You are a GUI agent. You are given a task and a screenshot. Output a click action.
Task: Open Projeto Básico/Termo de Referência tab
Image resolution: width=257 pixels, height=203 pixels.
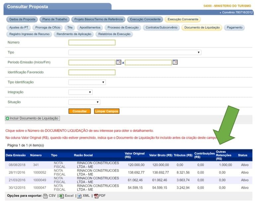click(99, 19)
